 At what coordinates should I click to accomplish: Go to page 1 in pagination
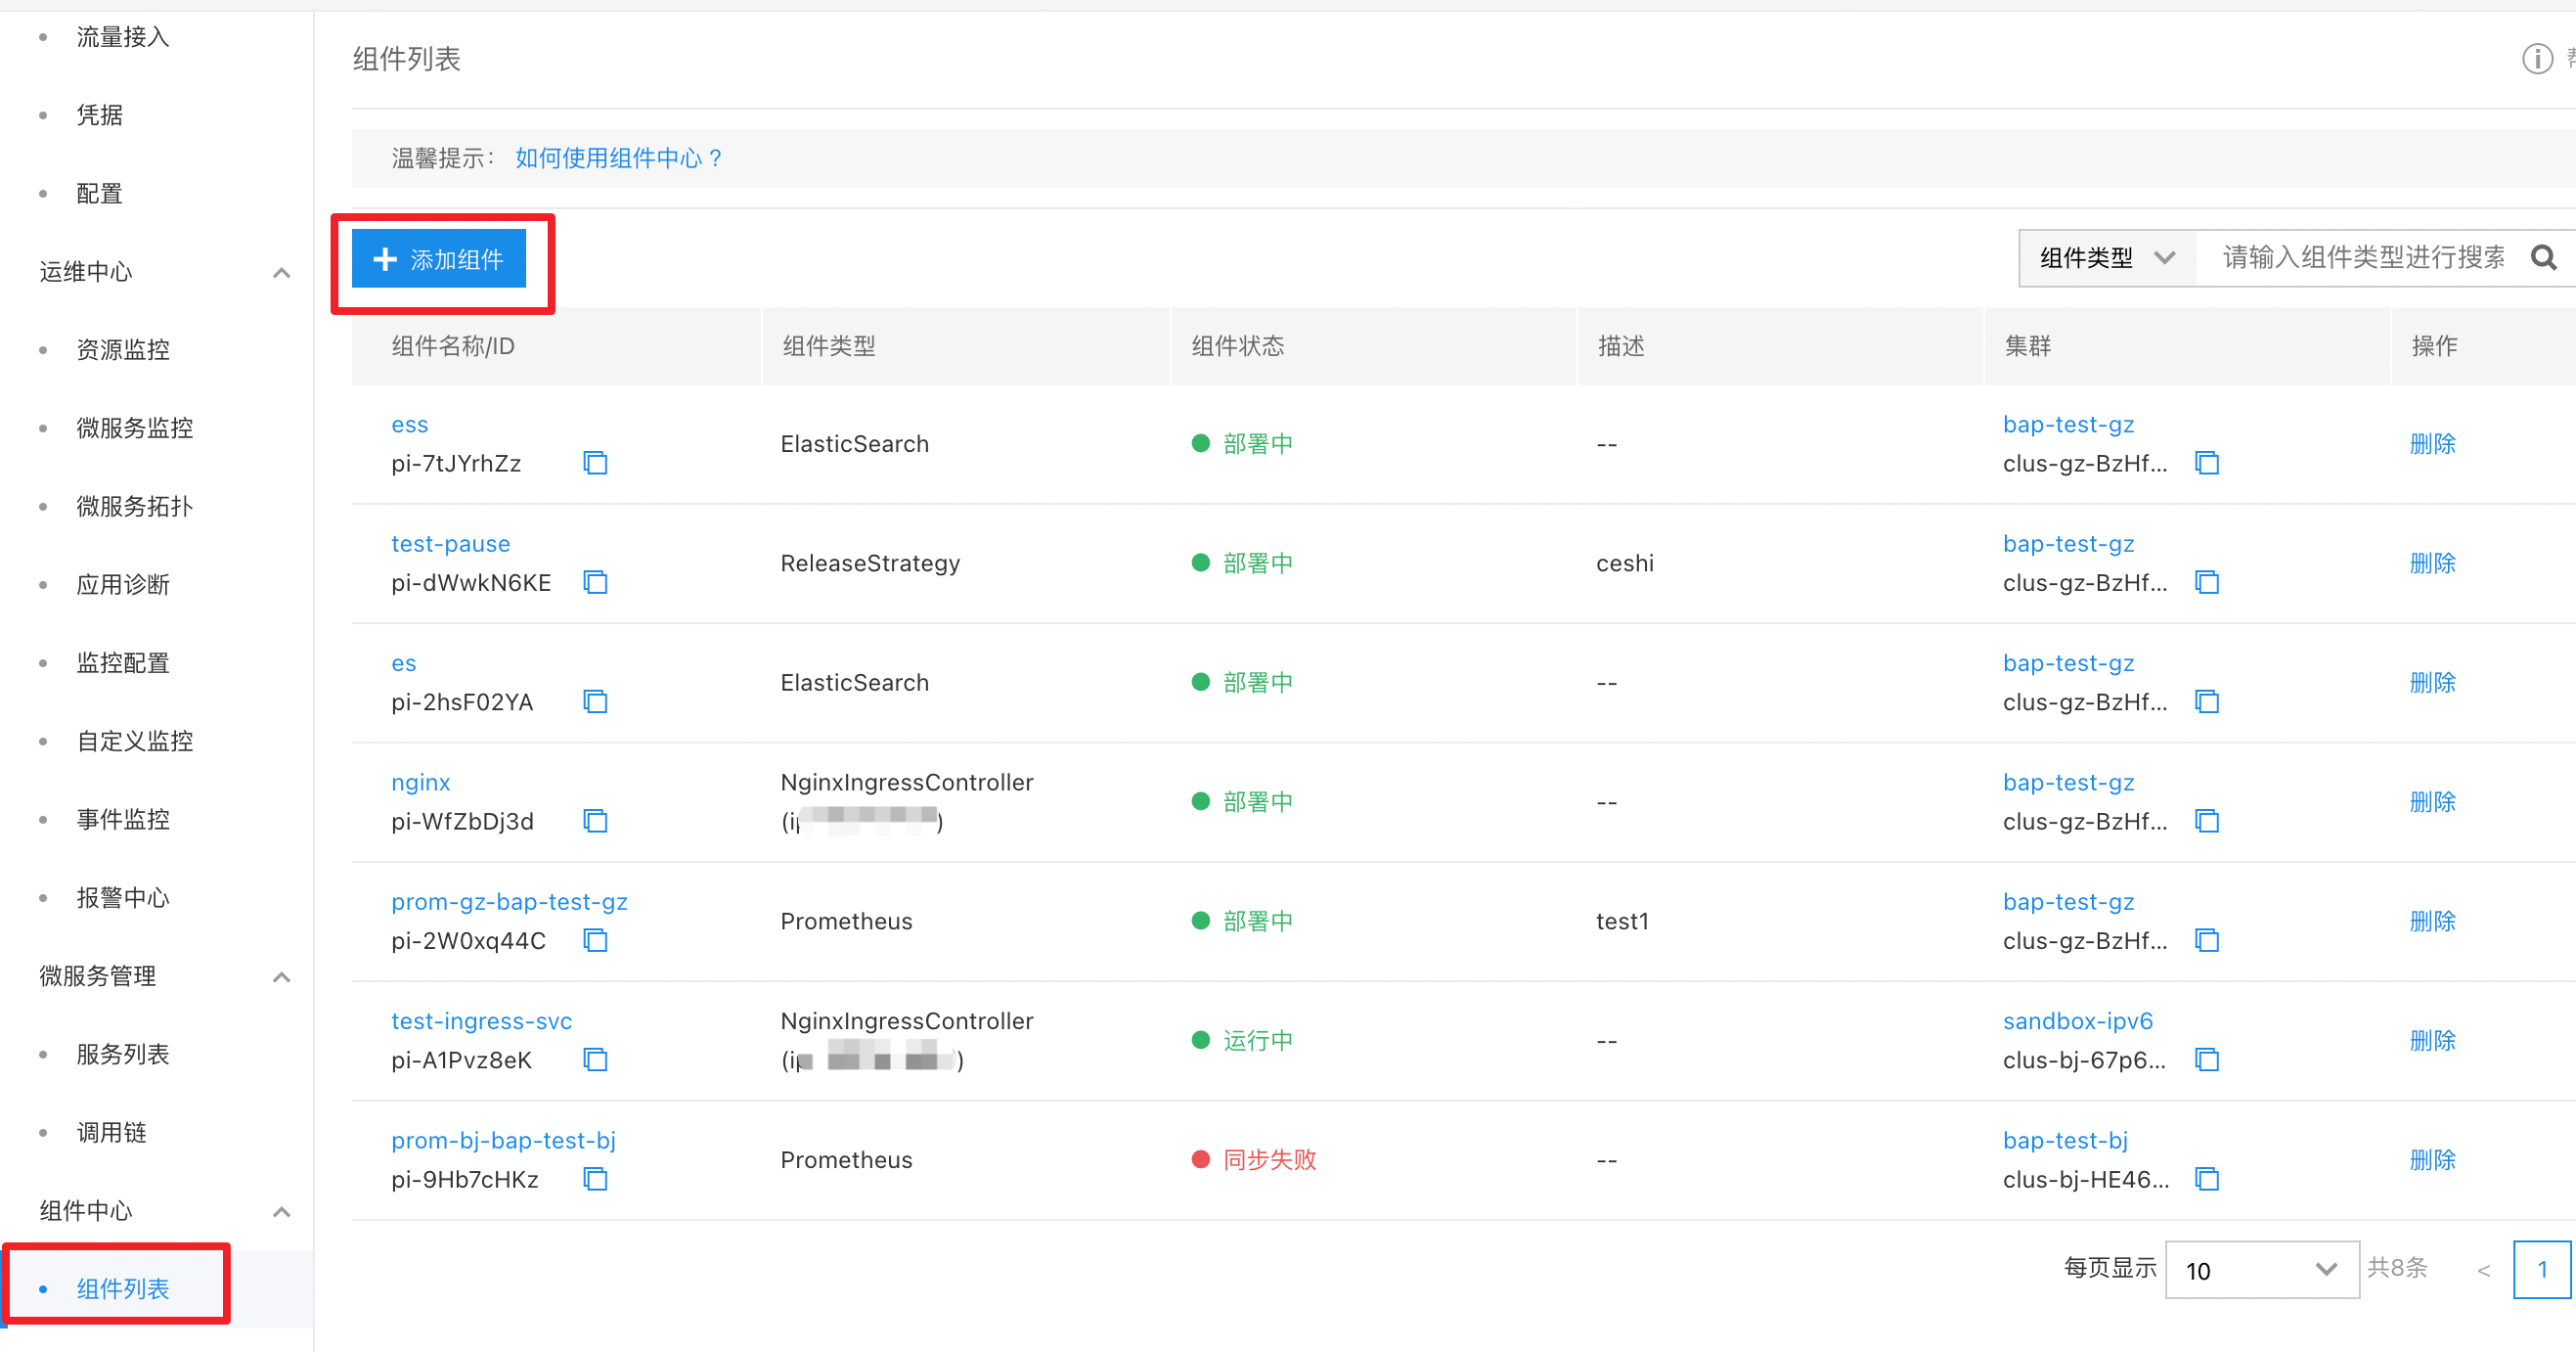pyautogui.click(x=2542, y=1270)
